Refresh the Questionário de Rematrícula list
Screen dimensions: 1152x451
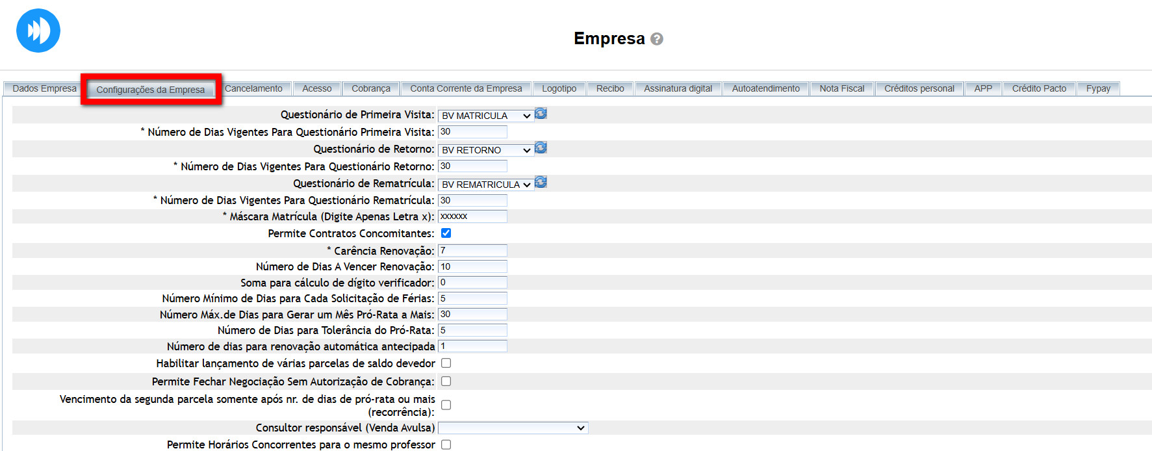pyautogui.click(x=541, y=183)
